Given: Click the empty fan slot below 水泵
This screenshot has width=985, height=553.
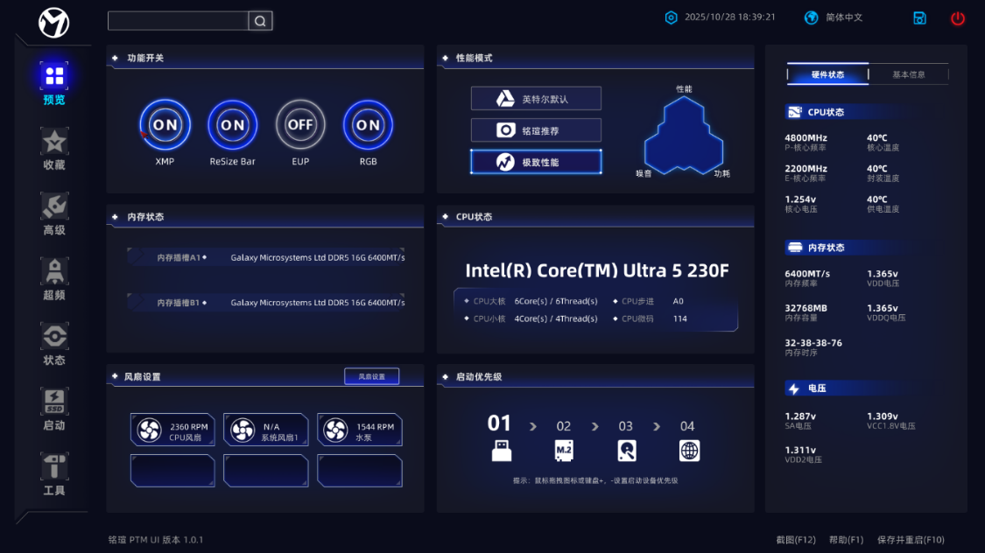Looking at the screenshot, I should pos(359,471).
